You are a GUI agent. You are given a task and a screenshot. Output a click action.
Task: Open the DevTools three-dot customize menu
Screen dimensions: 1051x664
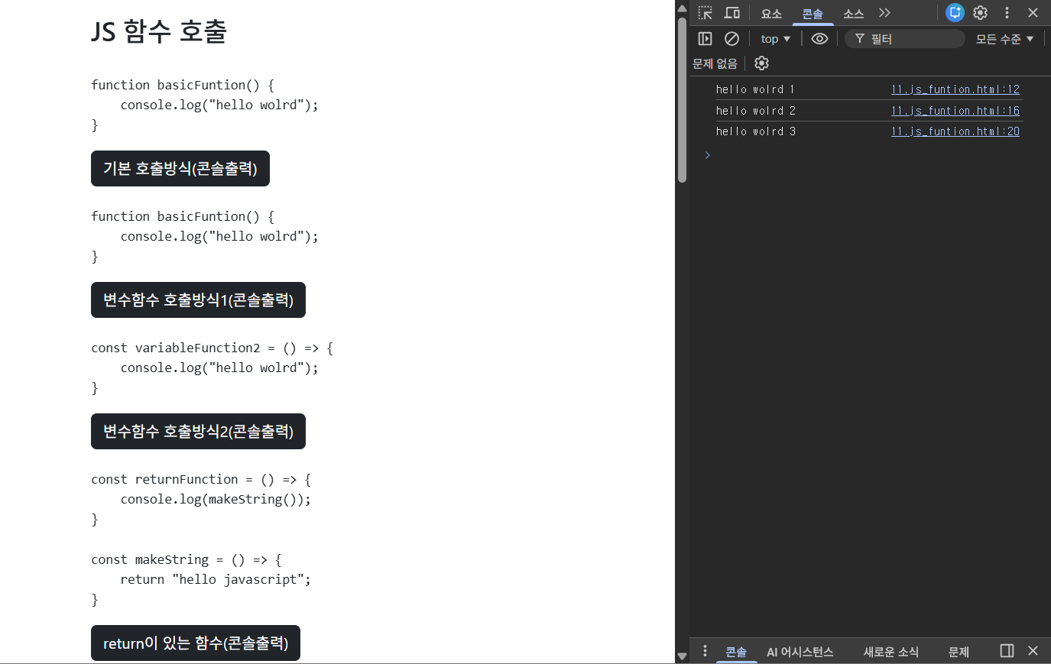[x=1007, y=13]
